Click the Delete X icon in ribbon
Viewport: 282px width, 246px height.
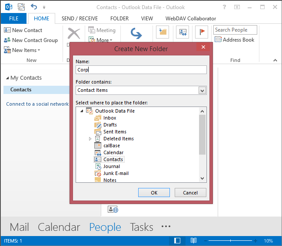tap(74, 33)
